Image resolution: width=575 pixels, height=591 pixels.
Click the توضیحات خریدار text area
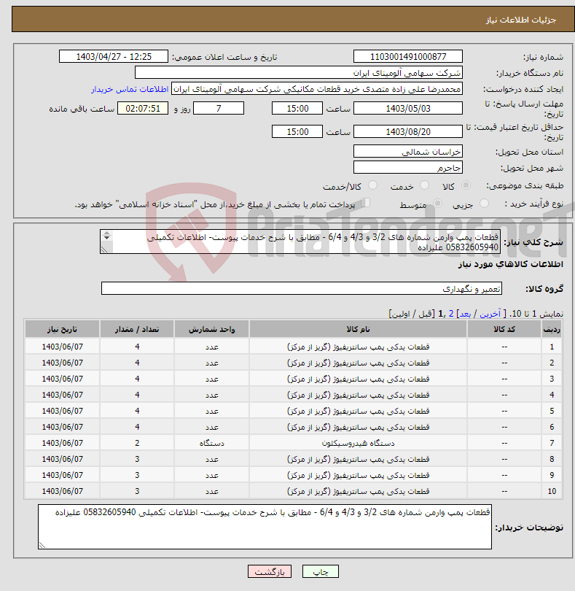(265, 527)
